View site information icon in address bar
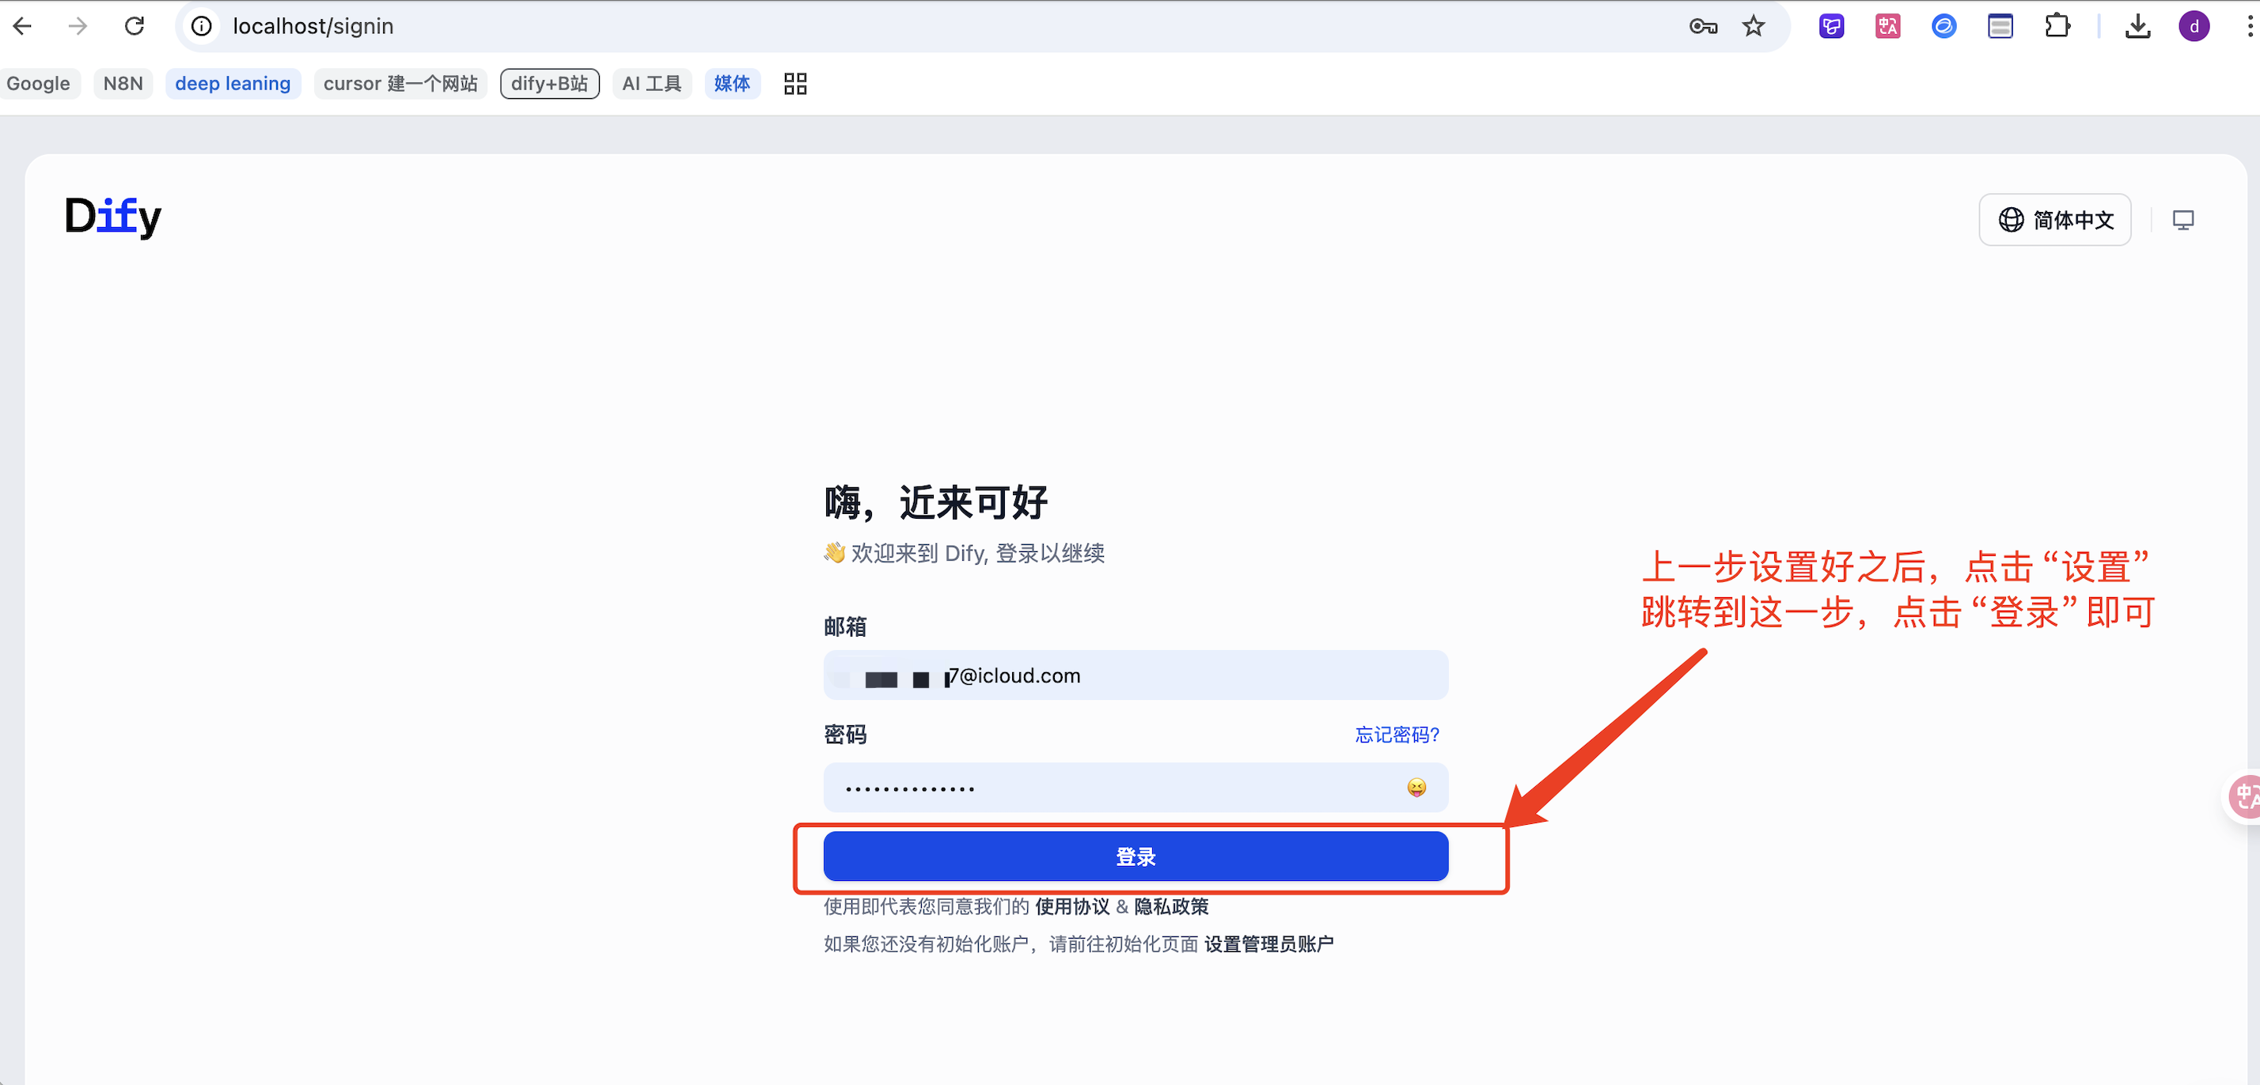2260x1085 pixels. 202,26
